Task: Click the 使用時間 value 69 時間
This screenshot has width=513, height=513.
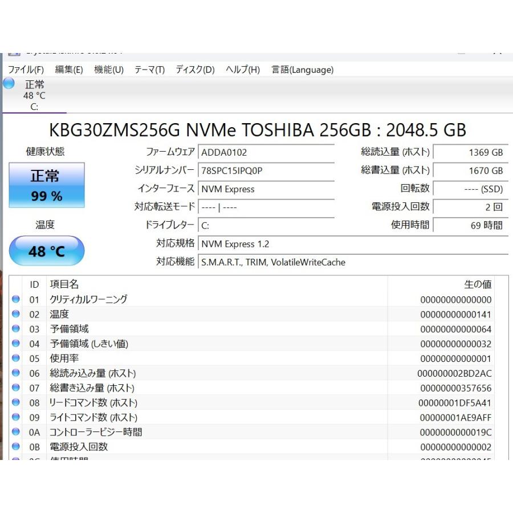Action: tap(470, 225)
